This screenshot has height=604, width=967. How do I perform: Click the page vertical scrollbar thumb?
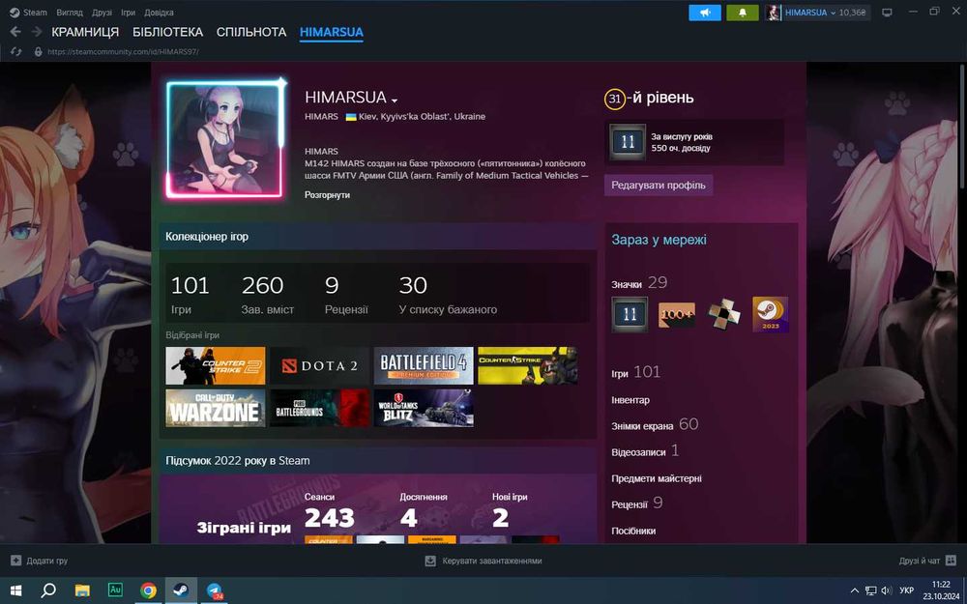tap(962, 127)
